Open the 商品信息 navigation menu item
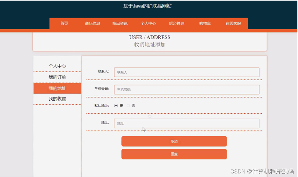Viewport: 298px width, 177px height. click(92, 24)
